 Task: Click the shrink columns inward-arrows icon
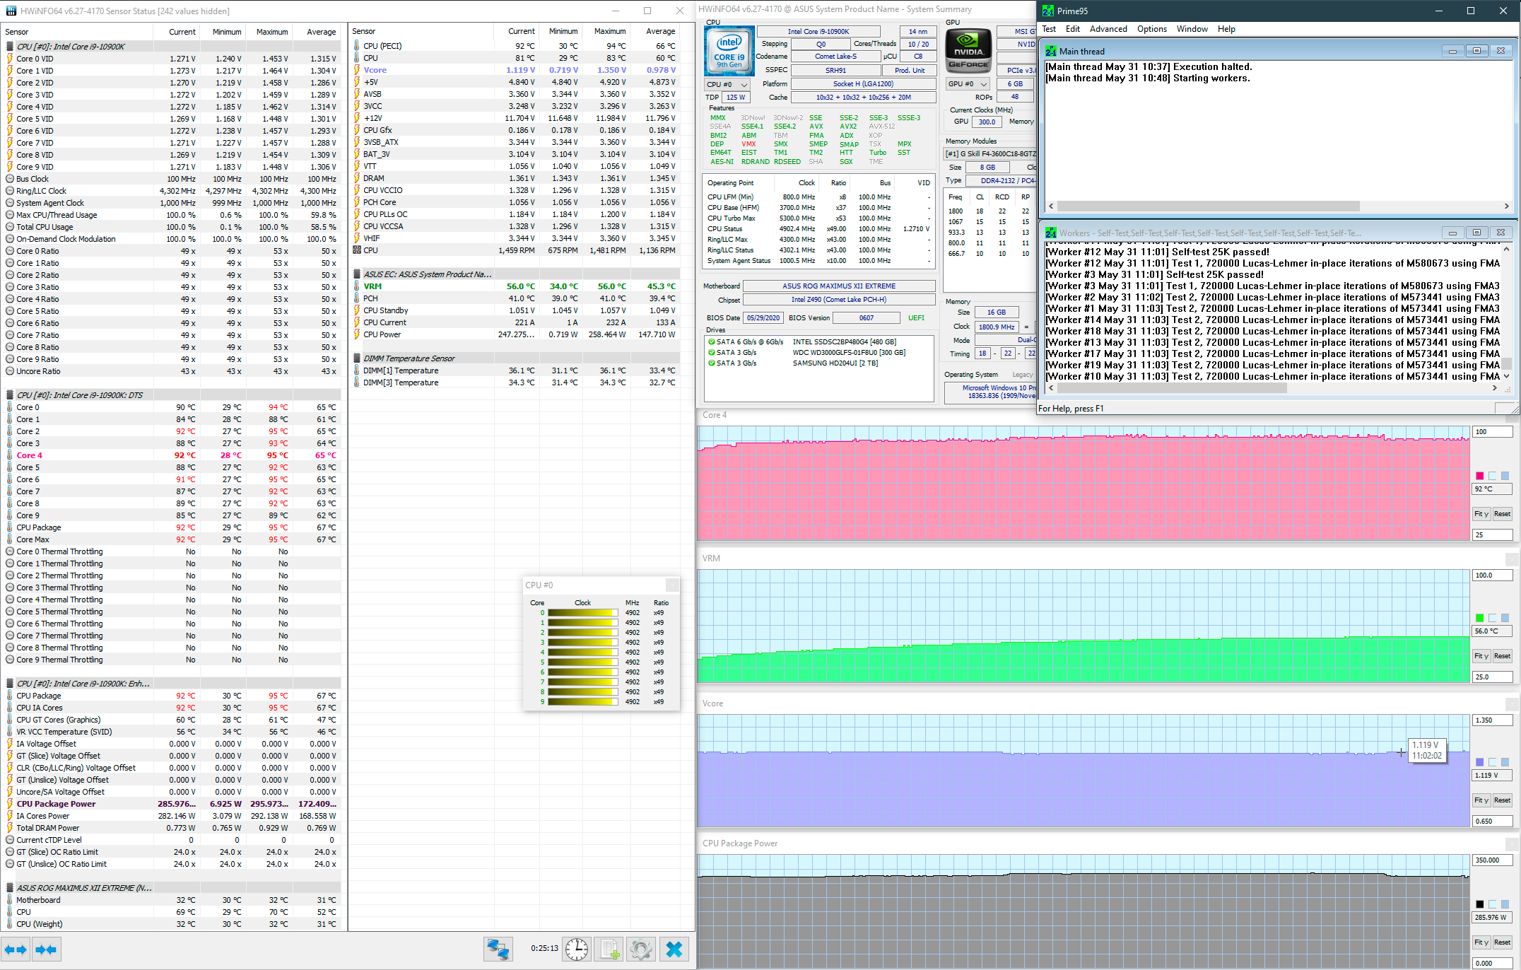tap(46, 949)
